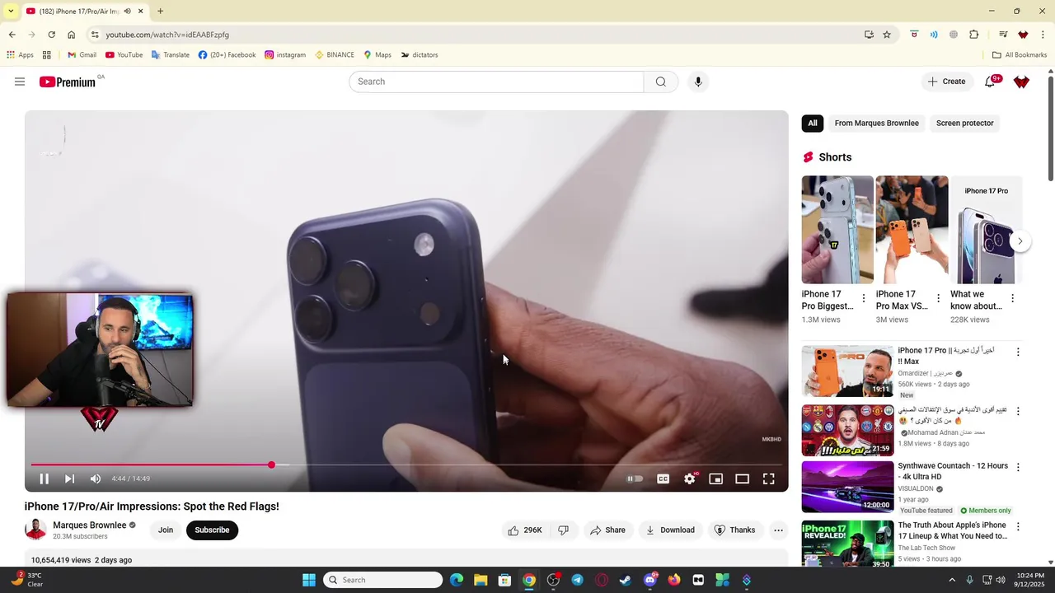Pause the video
The width and height of the screenshot is (1055, 593).
45,479
